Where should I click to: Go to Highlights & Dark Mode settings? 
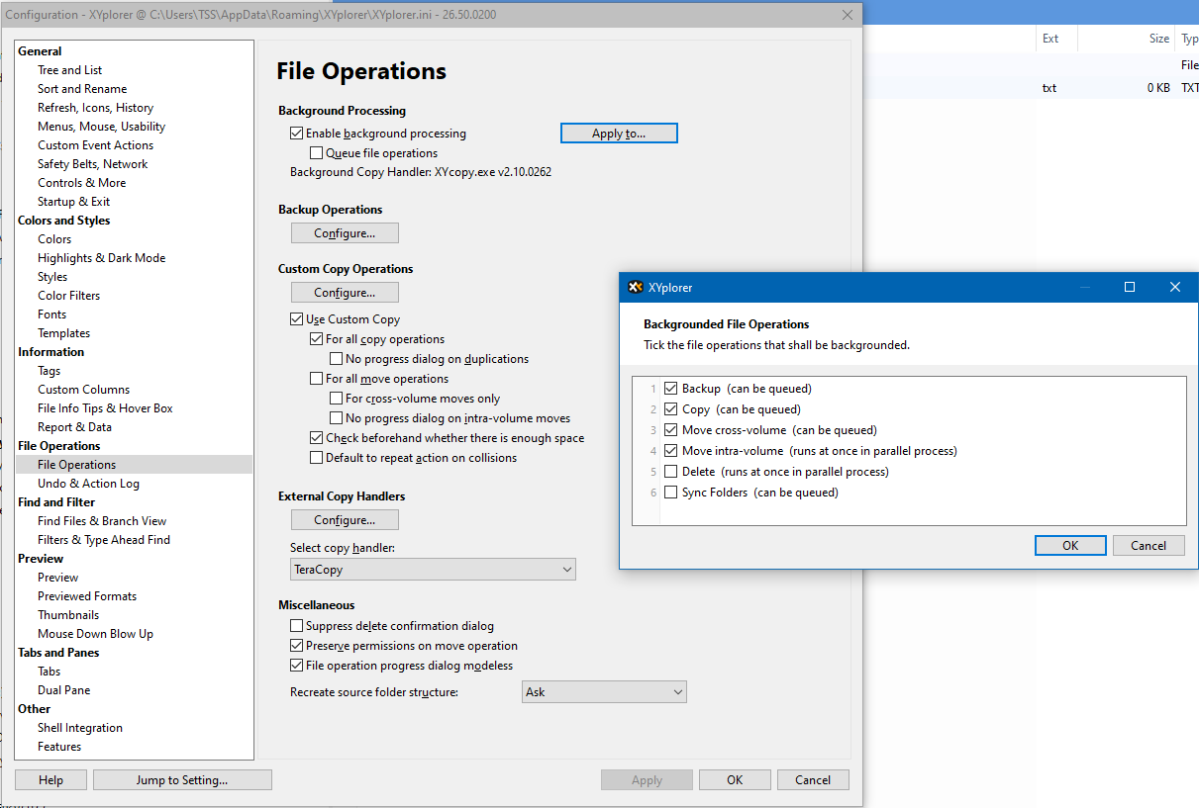(x=101, y=258)
